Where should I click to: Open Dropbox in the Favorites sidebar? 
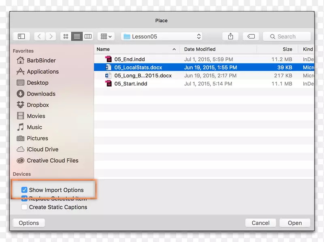[38, 105]
